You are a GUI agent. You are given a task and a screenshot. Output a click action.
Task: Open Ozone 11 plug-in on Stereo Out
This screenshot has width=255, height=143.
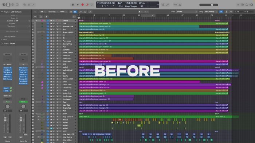pyautogui.click(x=23, y=77)
